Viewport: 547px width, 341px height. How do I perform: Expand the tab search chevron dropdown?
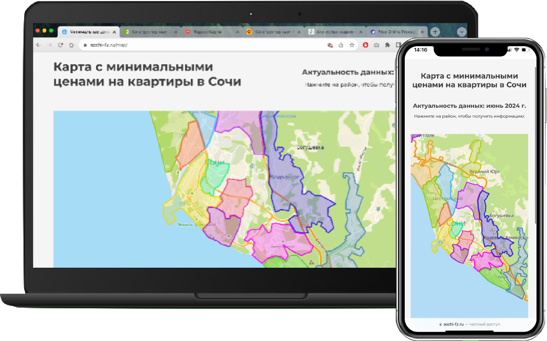point(461,32)
